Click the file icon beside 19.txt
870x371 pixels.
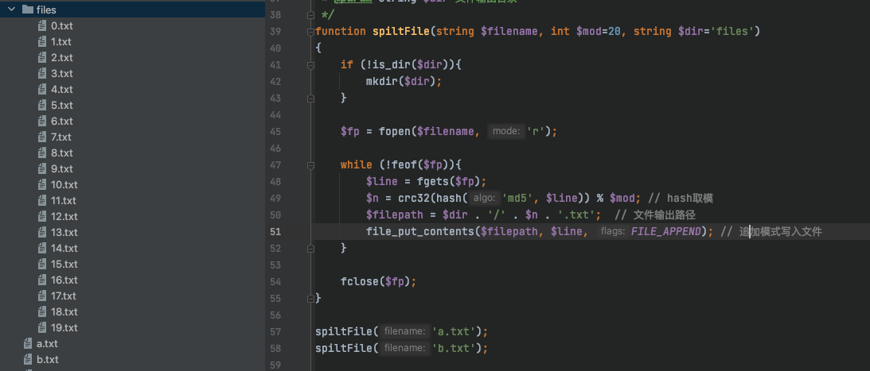pyautogui.click(x=41, y=327)
